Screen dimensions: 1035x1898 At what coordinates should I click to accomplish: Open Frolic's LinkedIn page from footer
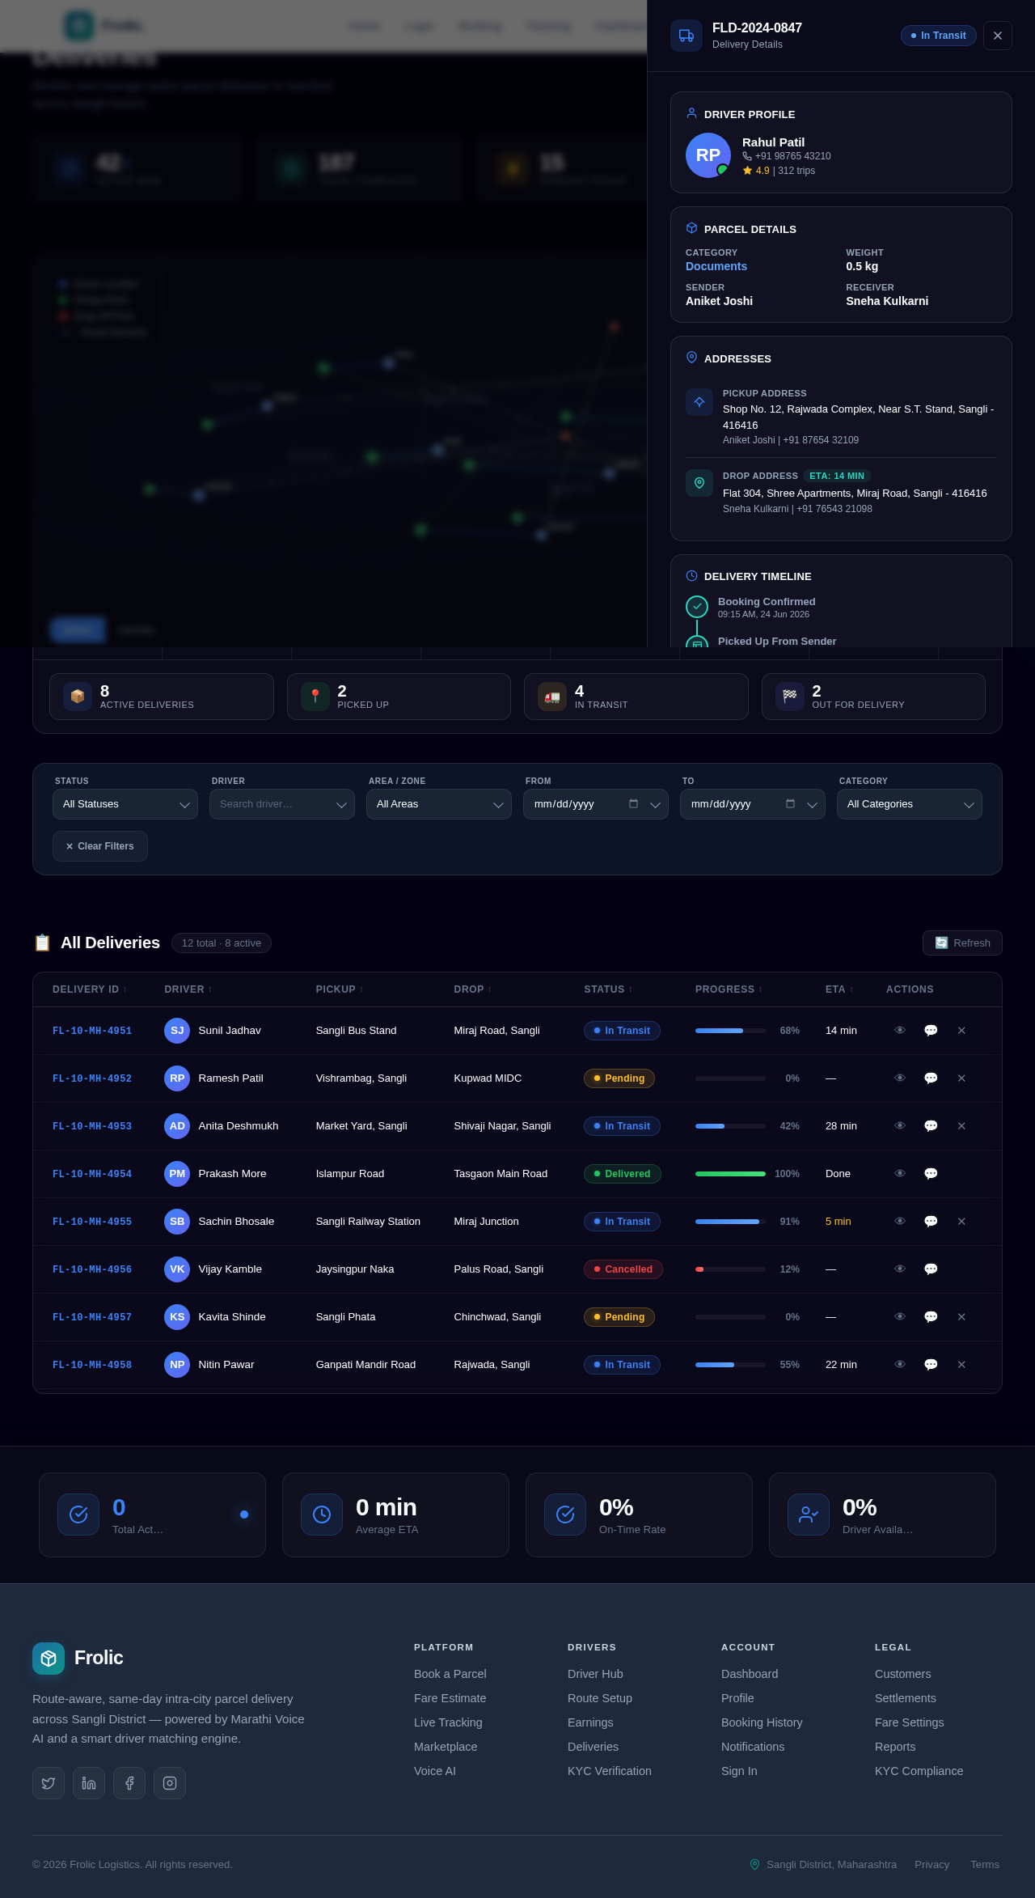89,1783
